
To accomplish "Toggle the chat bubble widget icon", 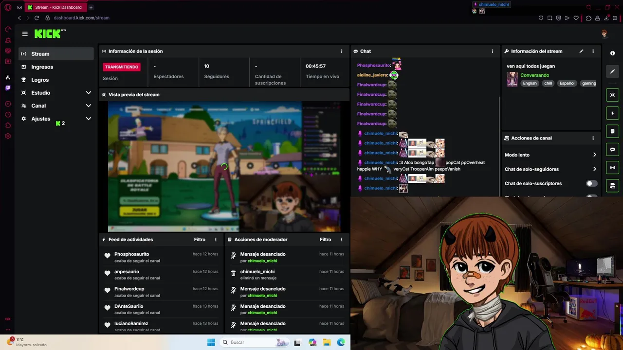I will 612,149.
